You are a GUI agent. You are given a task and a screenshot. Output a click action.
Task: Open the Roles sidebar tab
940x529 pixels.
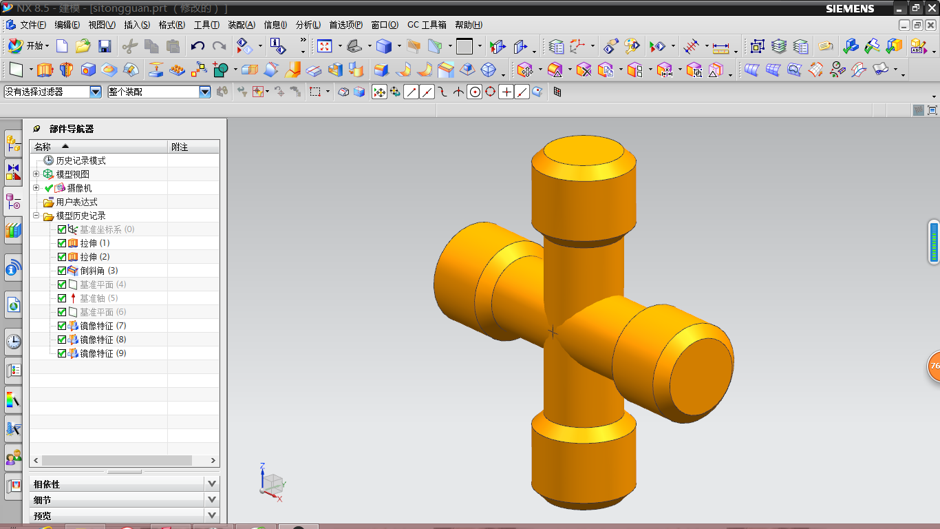[13, 457]
